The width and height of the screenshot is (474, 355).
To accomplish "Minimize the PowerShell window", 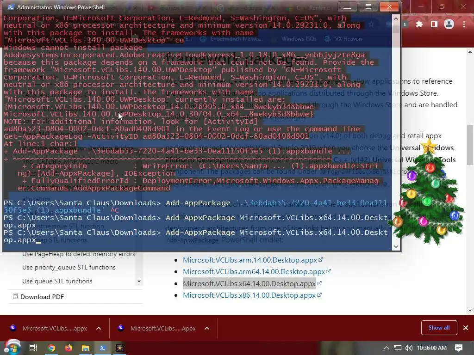I will pyautogui.click(x=347, y=6).
